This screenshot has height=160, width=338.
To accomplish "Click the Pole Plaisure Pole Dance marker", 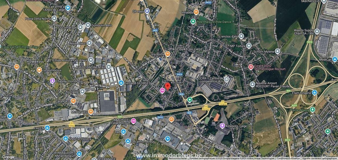I will [x=193, y=22].
